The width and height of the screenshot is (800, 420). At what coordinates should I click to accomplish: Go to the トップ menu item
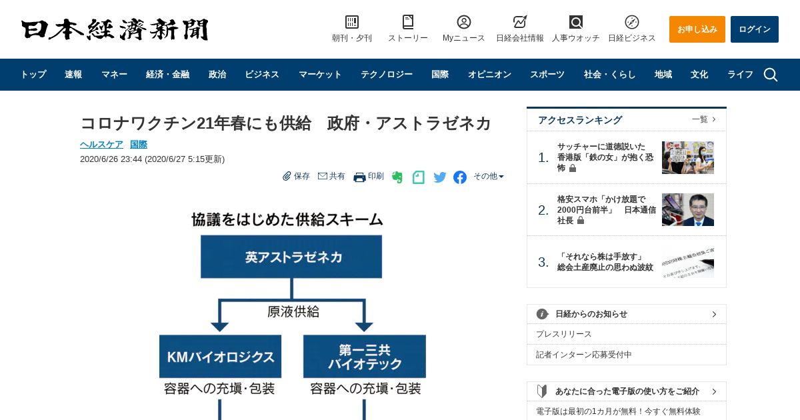[x=33, y=75]
